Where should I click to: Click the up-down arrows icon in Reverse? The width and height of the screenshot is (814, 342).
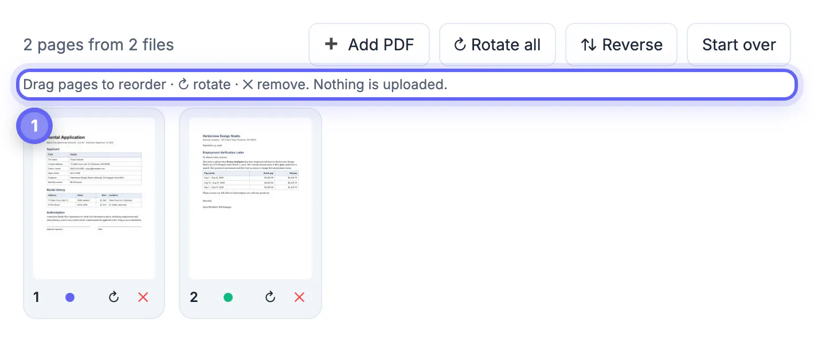589,45
